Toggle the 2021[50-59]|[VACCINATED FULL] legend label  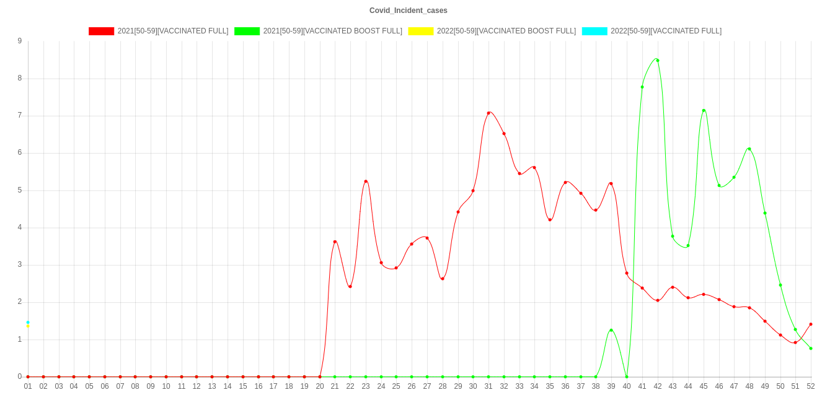pos(173,31)
